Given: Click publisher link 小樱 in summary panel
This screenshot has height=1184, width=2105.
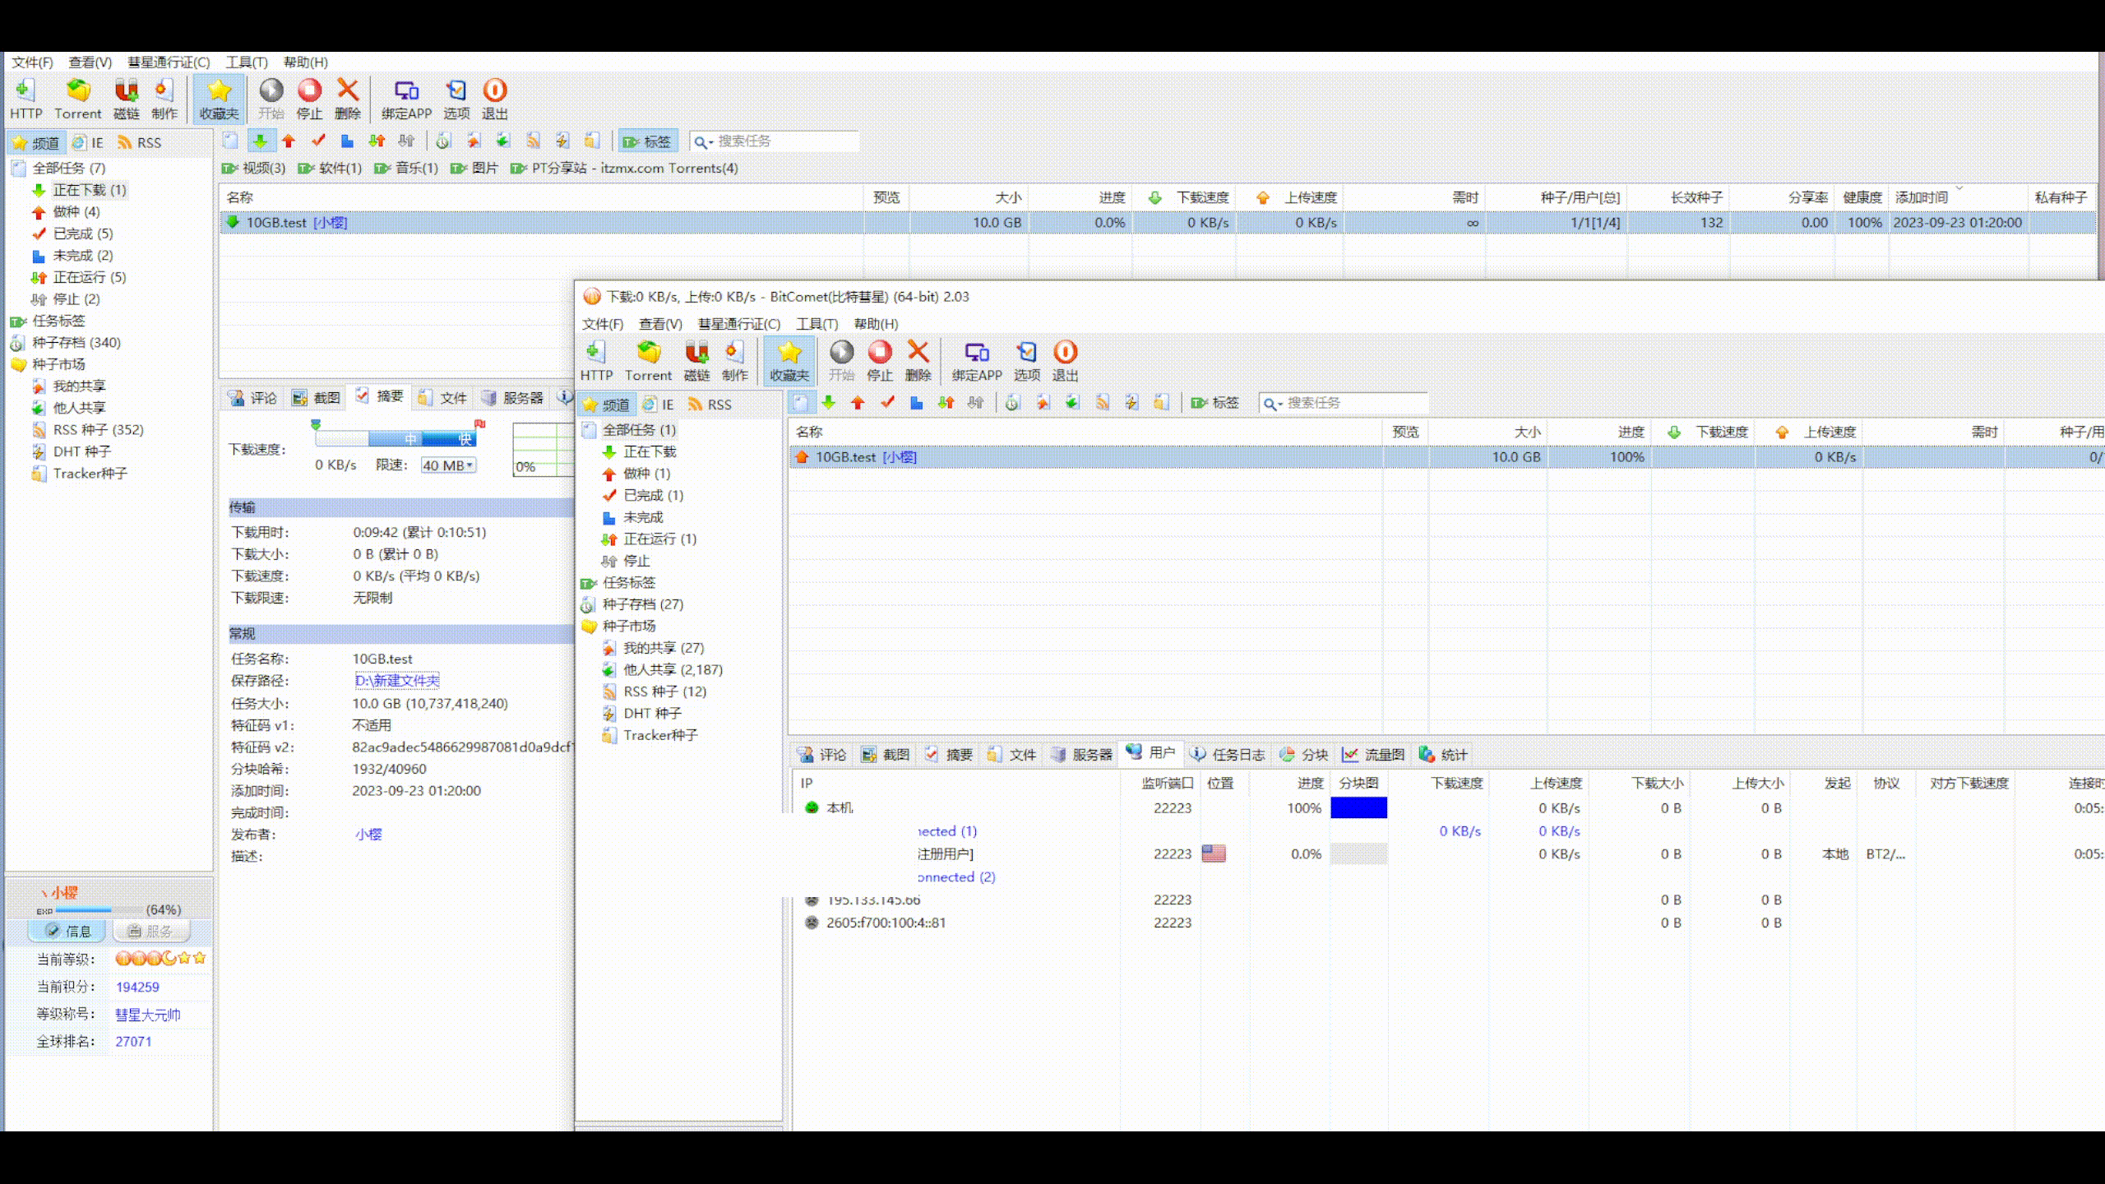Looking at the screenshot, I should coord(368,835).
